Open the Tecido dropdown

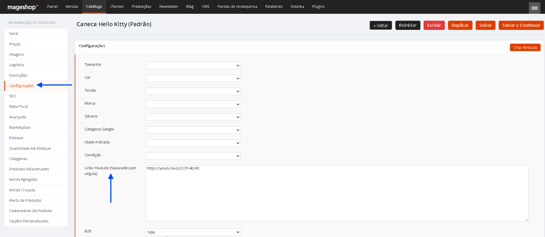coord(193,91)
